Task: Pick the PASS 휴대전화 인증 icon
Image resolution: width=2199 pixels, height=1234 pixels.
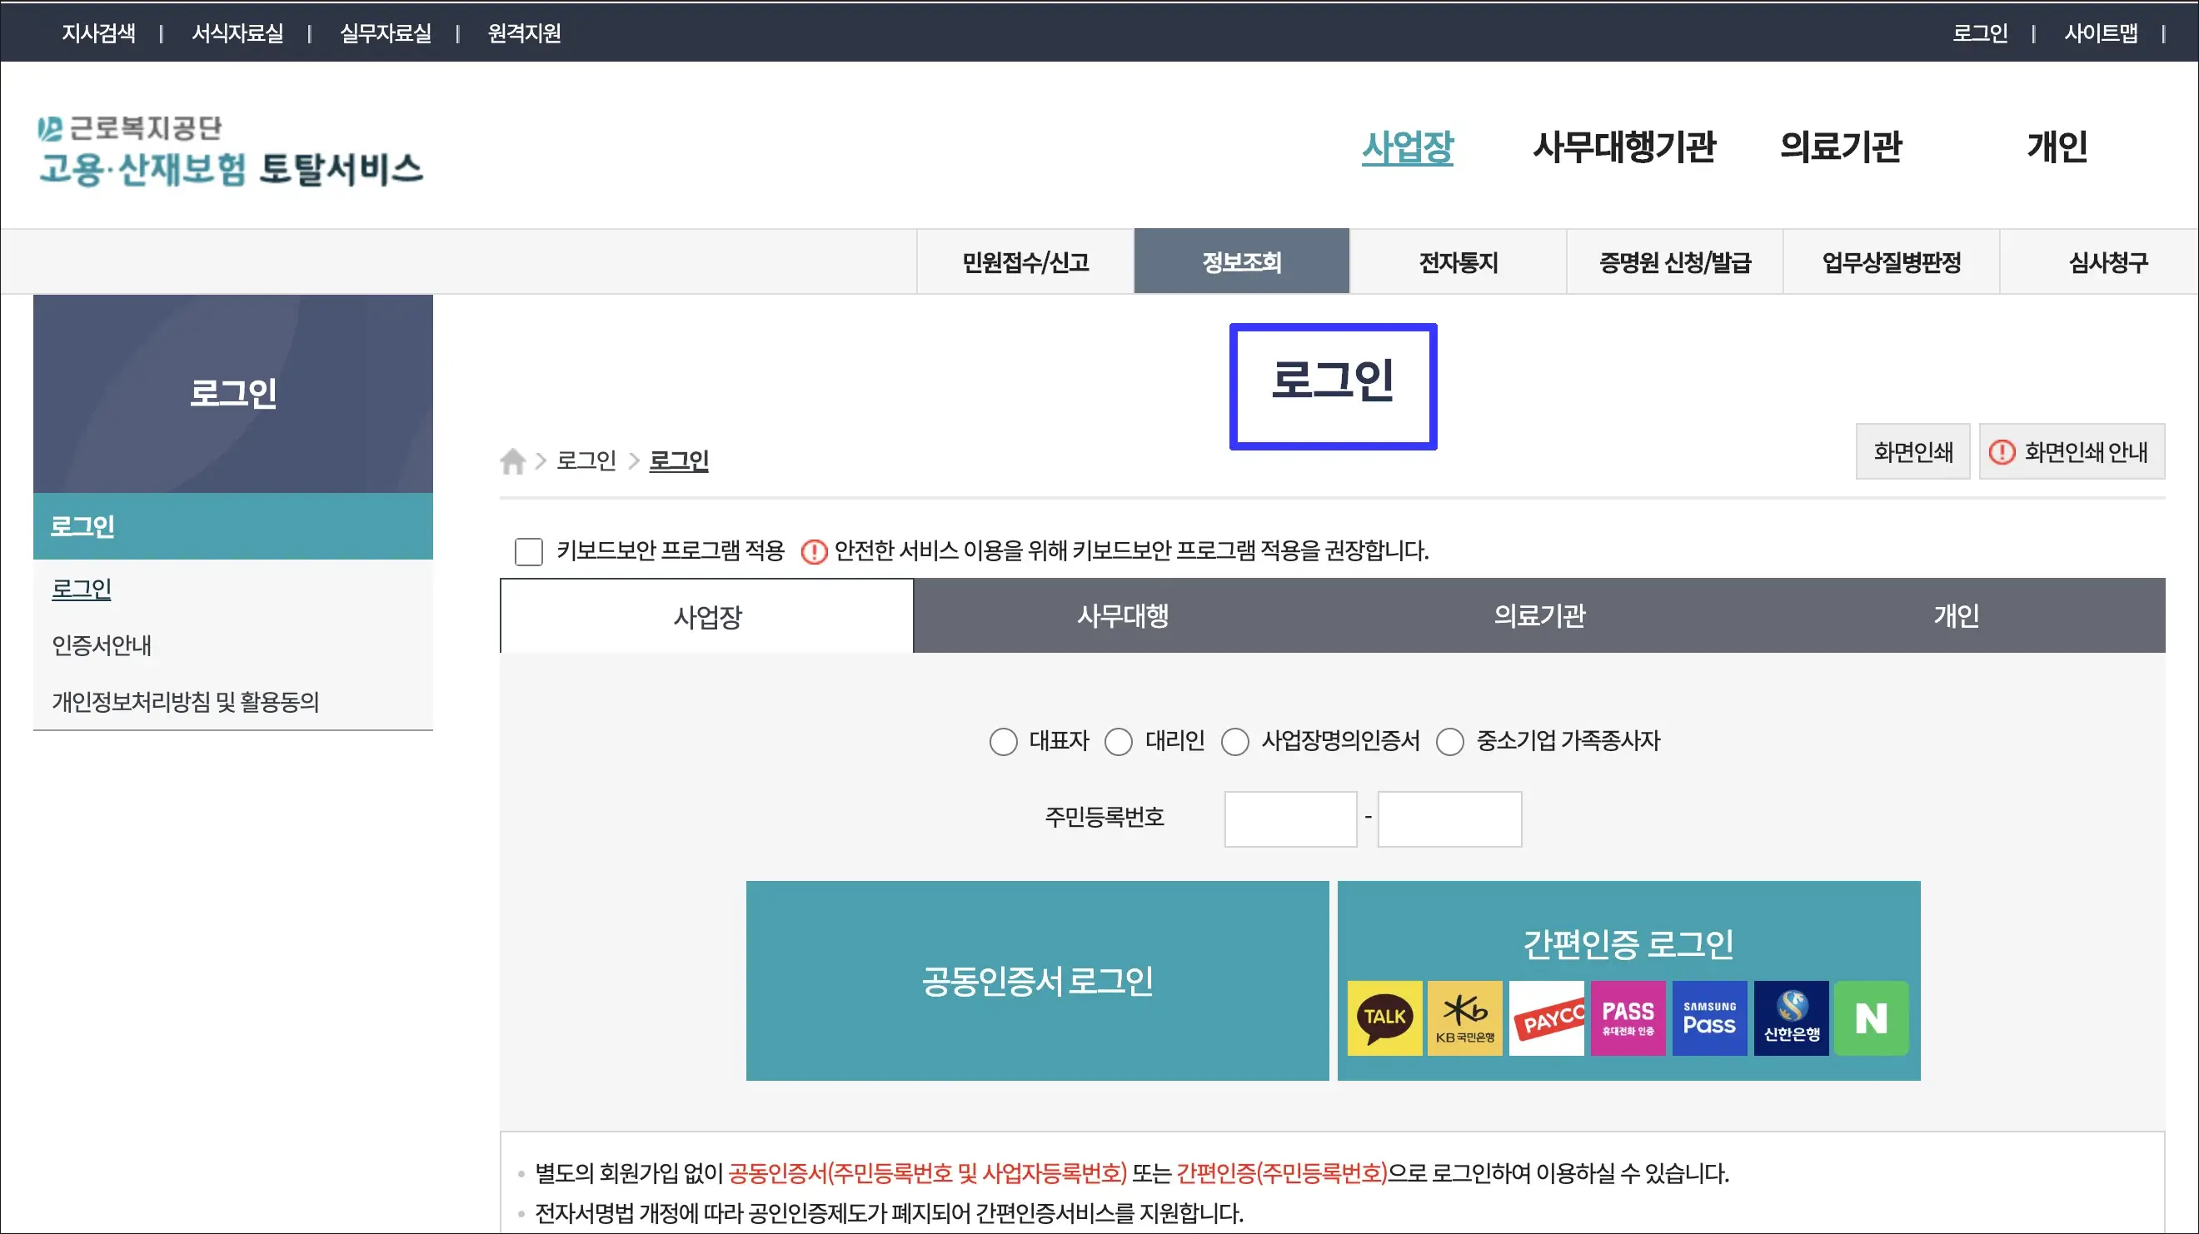Action: tap(1628, 1018)
